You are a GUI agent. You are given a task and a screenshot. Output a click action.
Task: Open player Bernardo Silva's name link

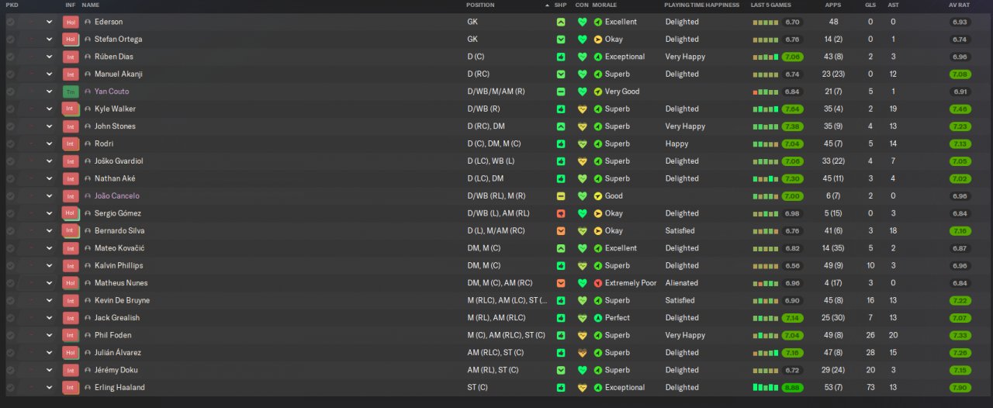119,231
